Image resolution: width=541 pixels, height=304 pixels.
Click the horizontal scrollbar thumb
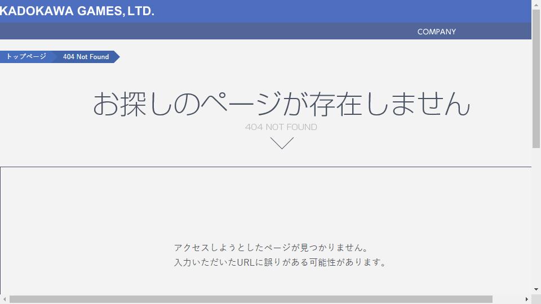tap(251, 299)
